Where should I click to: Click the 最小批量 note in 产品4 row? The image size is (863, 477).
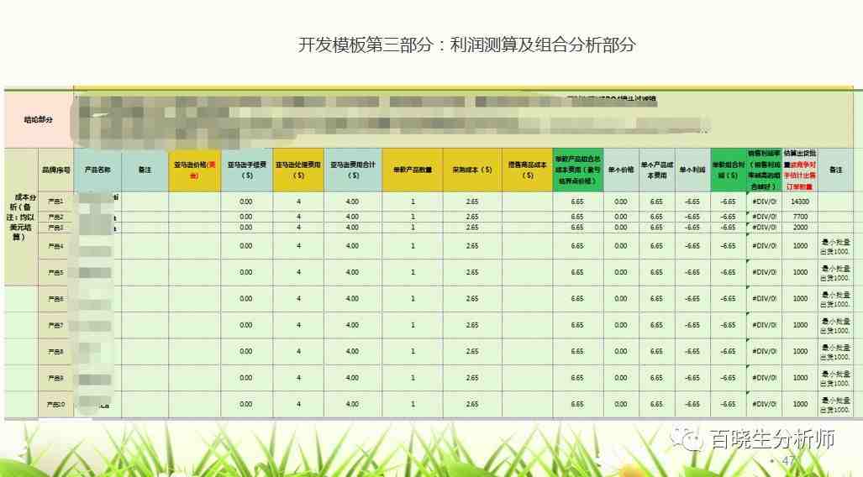pyautogui.click(x=835, y=246)
